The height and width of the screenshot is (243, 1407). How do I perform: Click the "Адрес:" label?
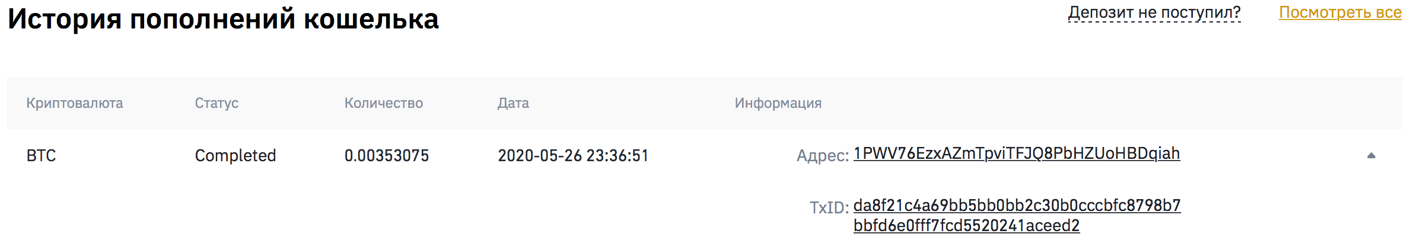[822, 156]
